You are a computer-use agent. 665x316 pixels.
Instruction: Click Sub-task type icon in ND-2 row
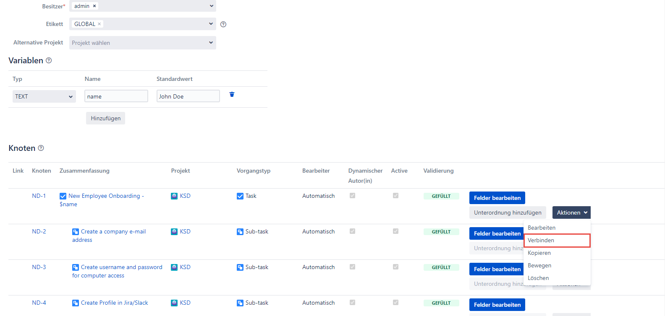[x=240, y=232]
